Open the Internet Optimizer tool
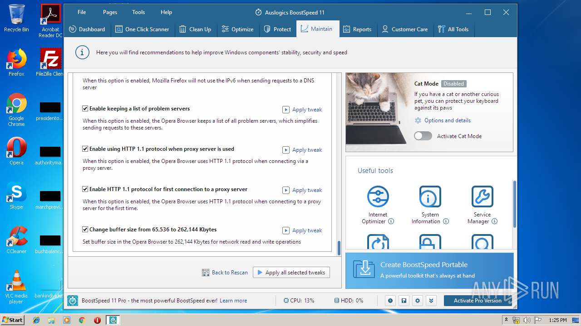Screen dimensions: 581x326 tap(378, 197)
